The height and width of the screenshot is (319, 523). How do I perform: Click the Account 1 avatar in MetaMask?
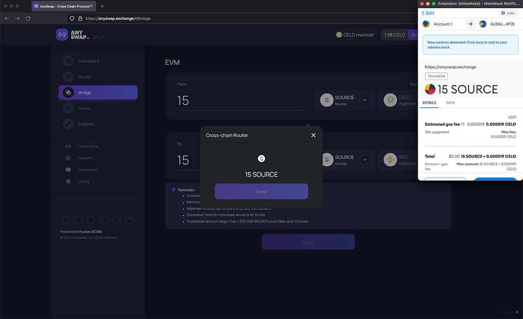tap(426, 24)
